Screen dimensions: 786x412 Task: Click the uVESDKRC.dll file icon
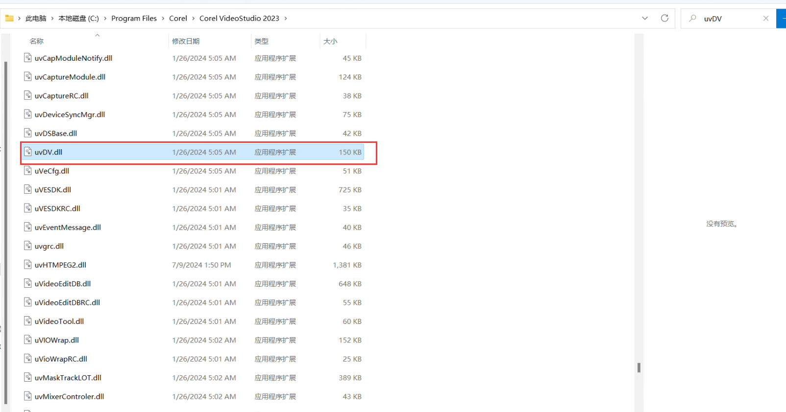click(x=28, y=208)
